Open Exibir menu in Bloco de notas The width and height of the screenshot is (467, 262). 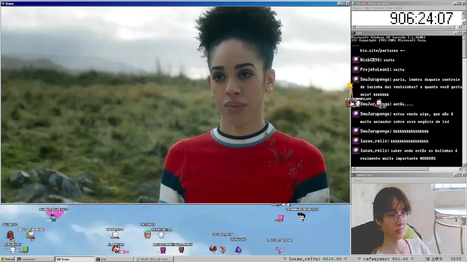click(389, 8)
